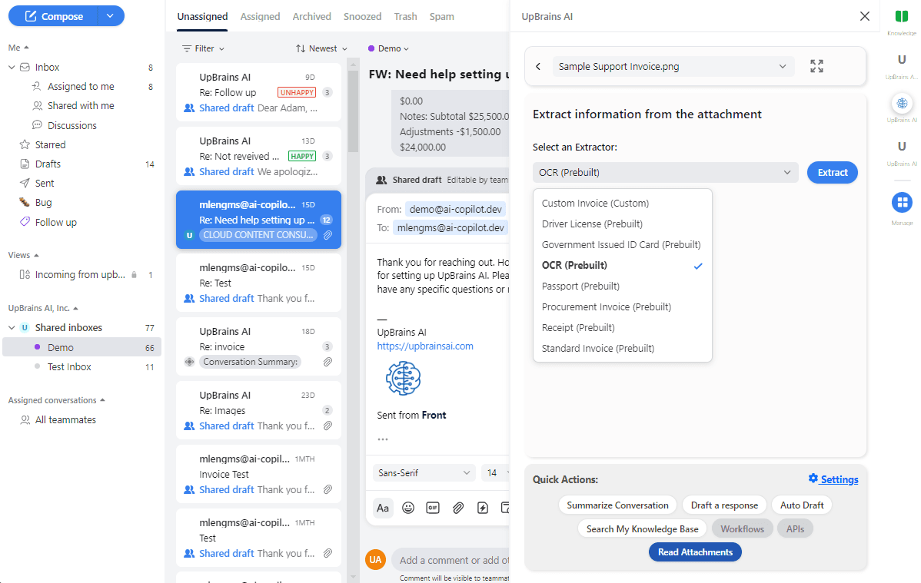Open the Re: invoice conversation
This screenshot has height=583, width=921.
click(x=258, y=346)
